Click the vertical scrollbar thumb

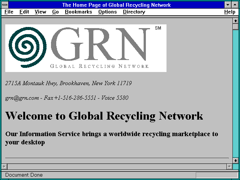[x=235, y=27]
